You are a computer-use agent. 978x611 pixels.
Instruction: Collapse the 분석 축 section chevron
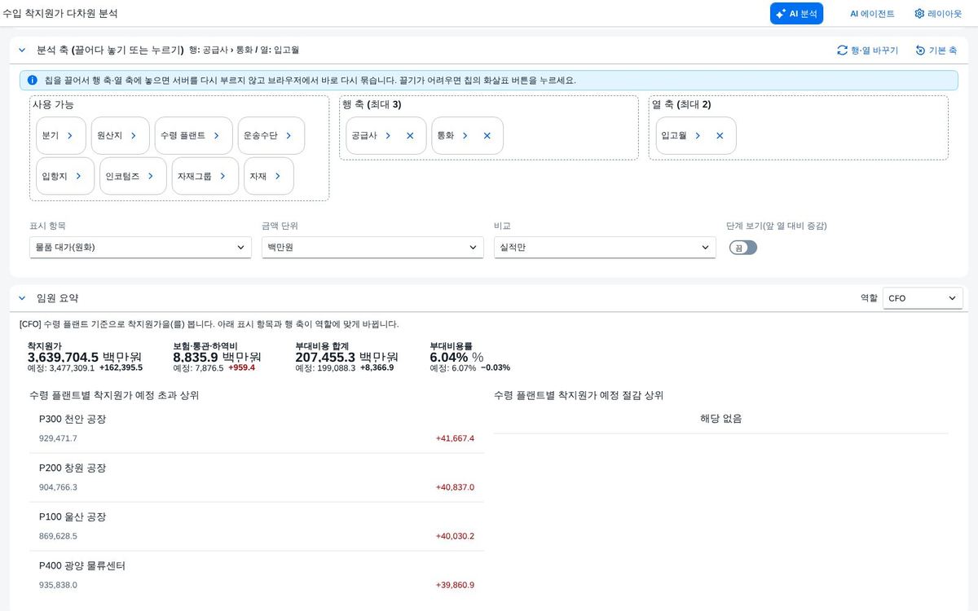coord(22,50)
